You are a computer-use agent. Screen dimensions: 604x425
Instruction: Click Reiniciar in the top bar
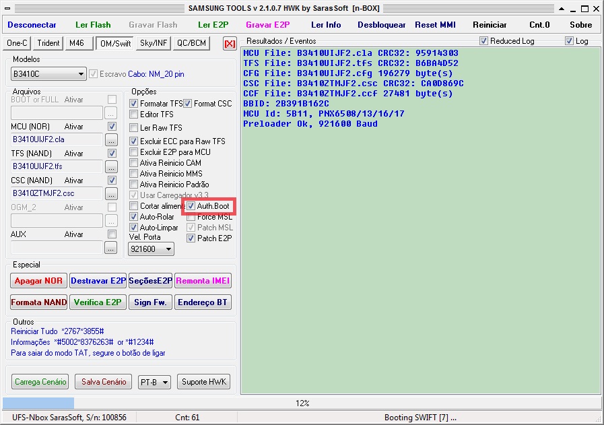[x=490, y=25]
